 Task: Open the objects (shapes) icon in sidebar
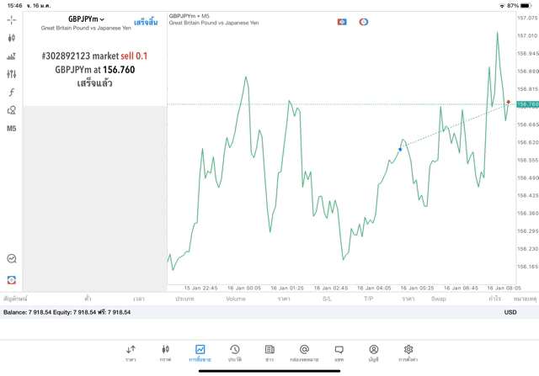click(x=11, y=110)
